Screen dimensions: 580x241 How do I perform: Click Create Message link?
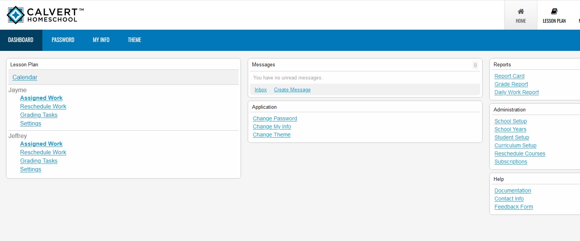[292, 90]
